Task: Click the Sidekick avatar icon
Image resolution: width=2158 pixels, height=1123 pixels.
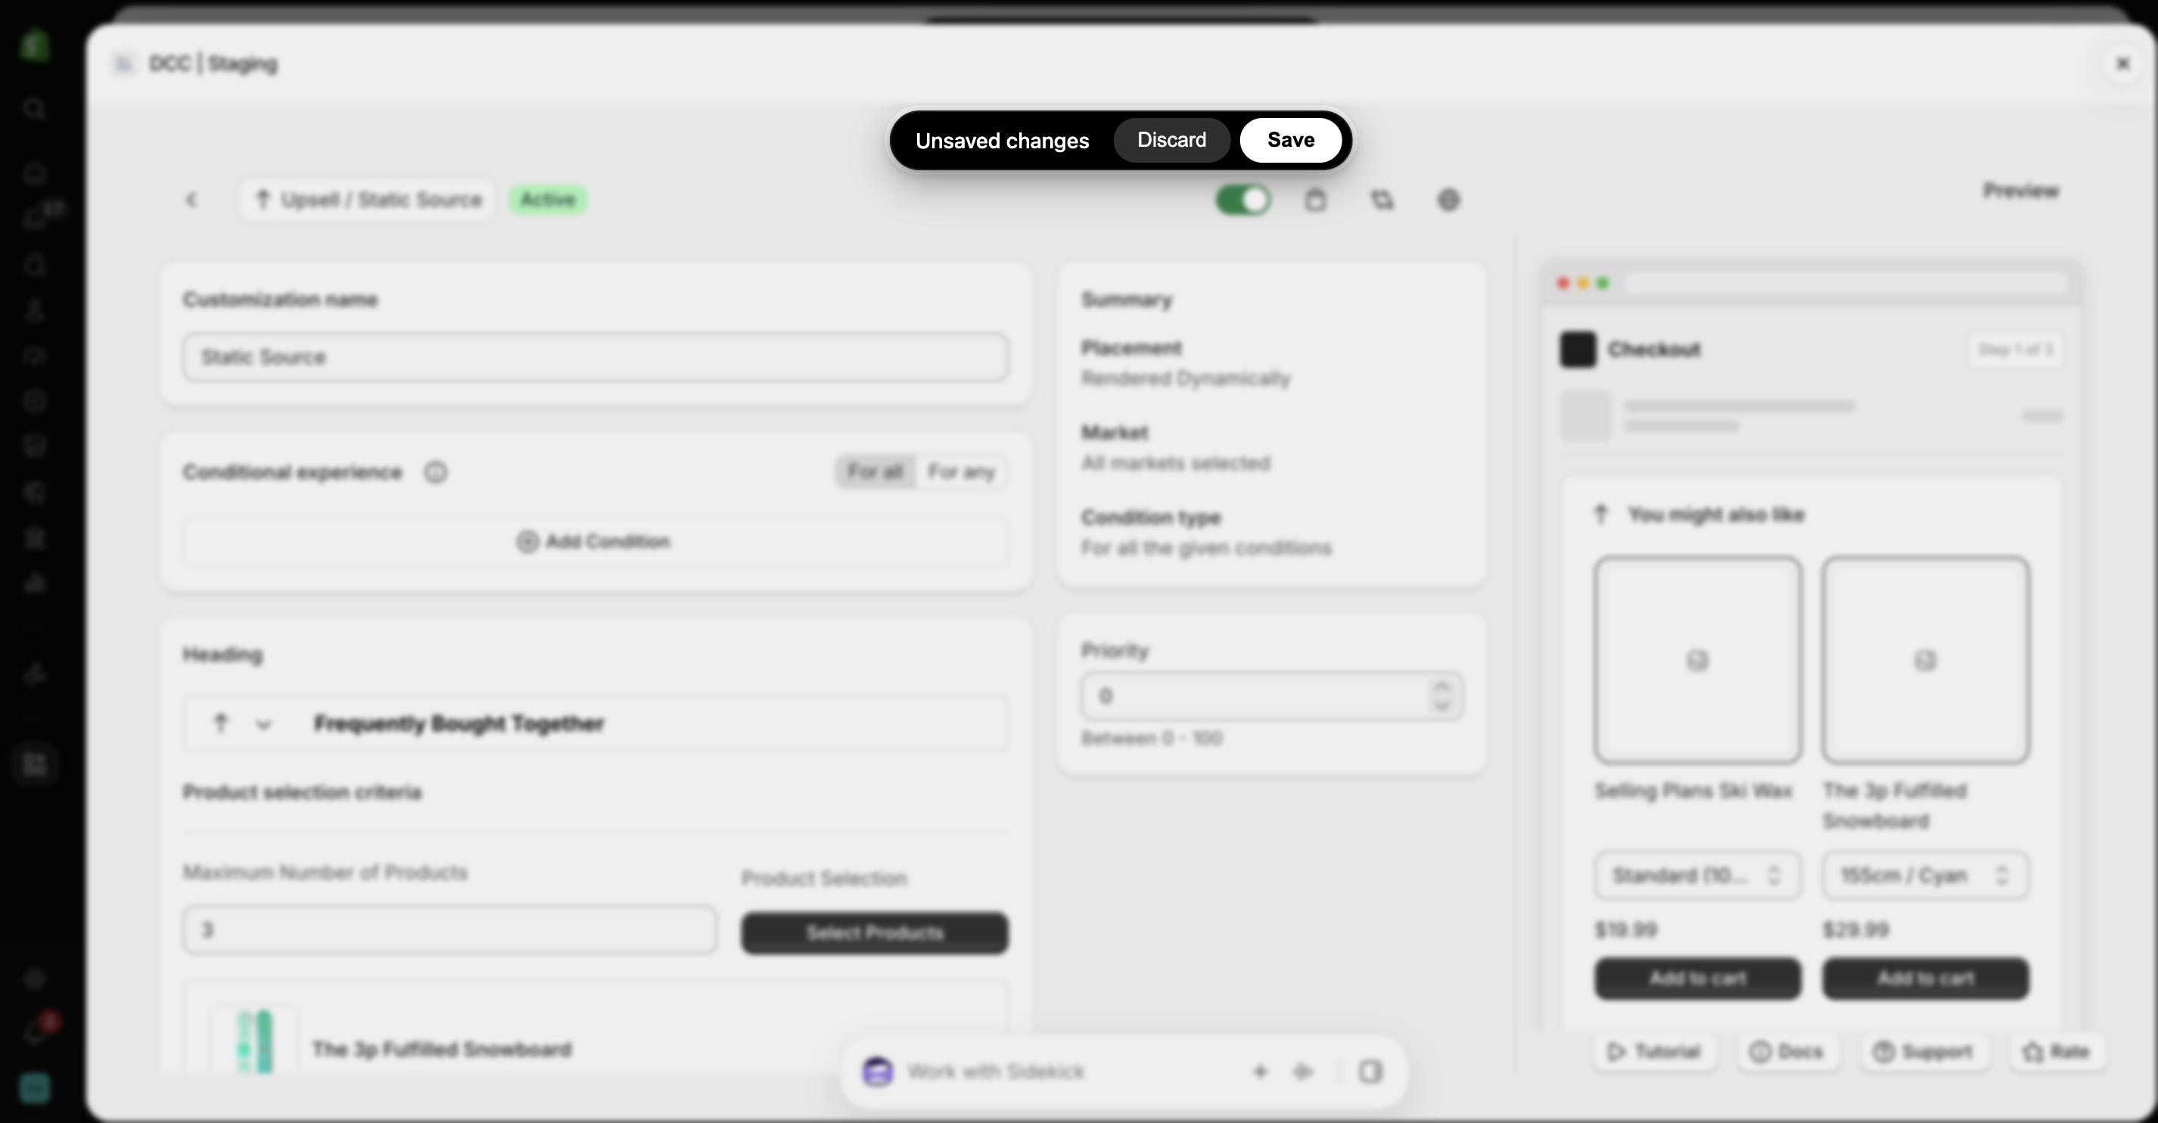Action: click(x=877, y=1072)
